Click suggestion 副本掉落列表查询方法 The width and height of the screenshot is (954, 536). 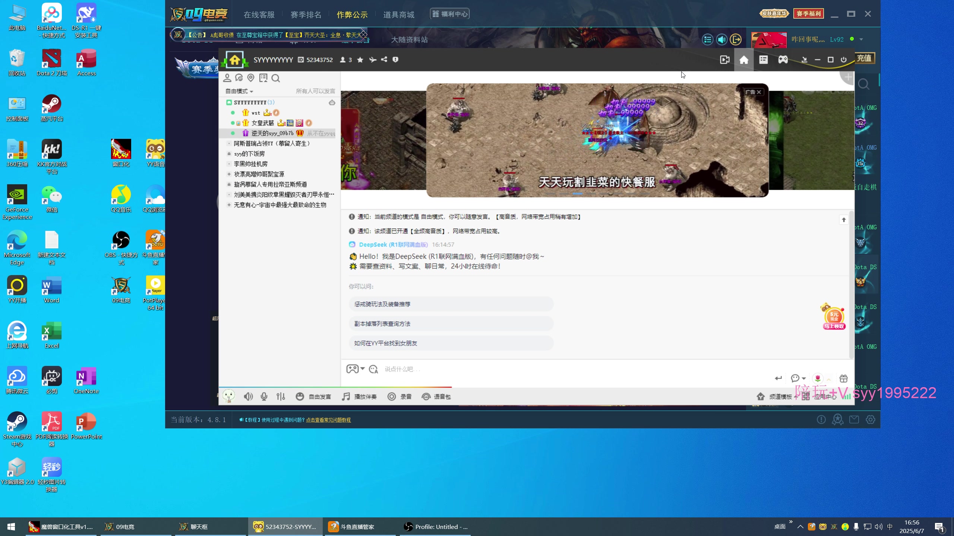[451, 323]
